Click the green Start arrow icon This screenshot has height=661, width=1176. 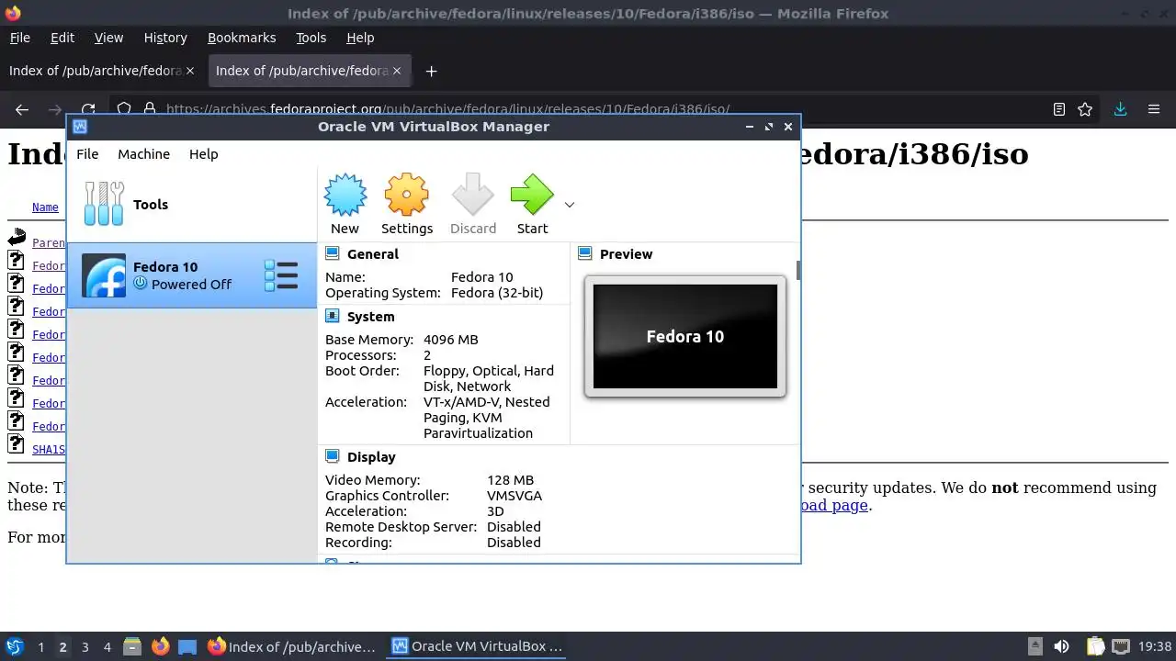pos(532,195)
